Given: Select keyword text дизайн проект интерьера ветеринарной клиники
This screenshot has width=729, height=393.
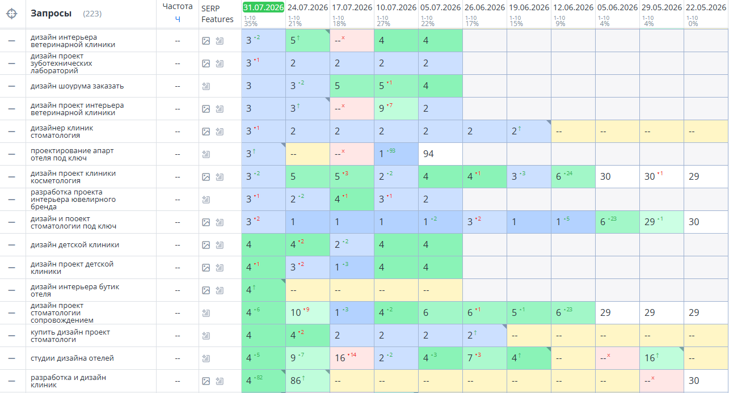Looking at the screenshot, I should (77, 109).
